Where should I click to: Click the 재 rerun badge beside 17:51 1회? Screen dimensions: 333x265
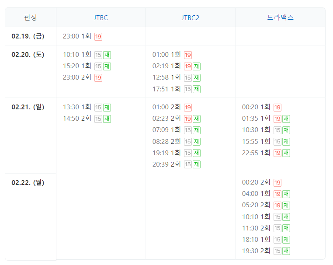point(197,89)
